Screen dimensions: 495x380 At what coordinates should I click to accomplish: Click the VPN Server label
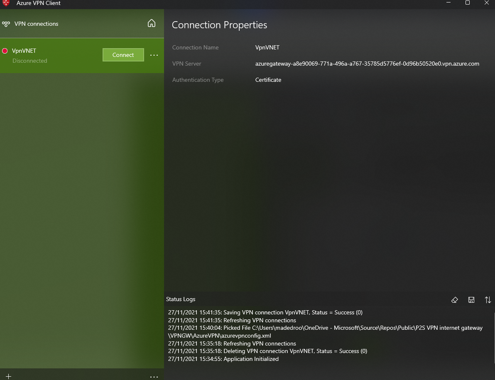(186, 64)
